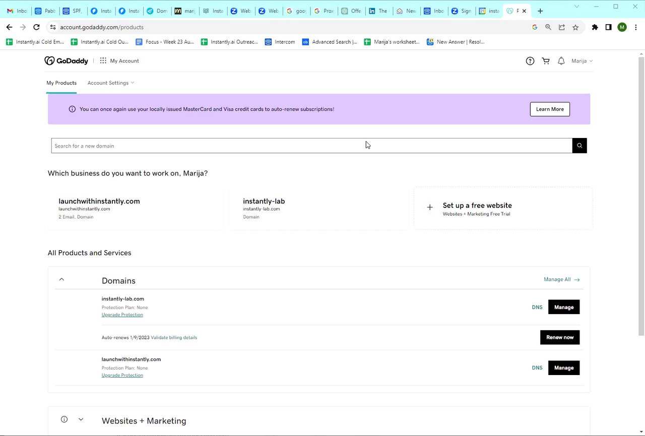Open the zoom magnifier icon in the address bar
This screenshot has height=436, width=645.
click(548, 27)
